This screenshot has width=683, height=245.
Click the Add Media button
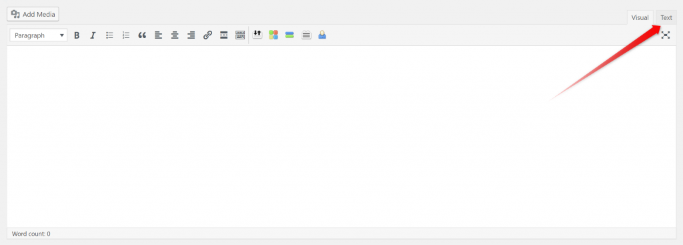coord(33,15)
